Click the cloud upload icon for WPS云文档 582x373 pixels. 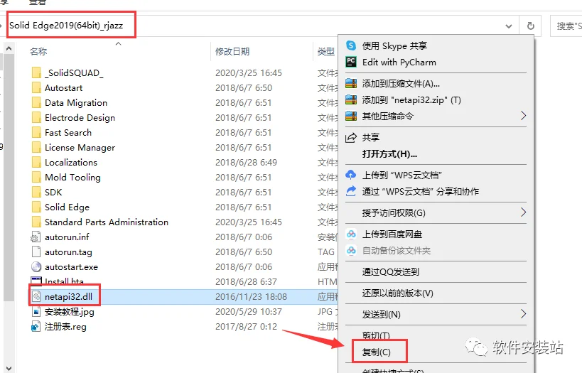(351, 175)
